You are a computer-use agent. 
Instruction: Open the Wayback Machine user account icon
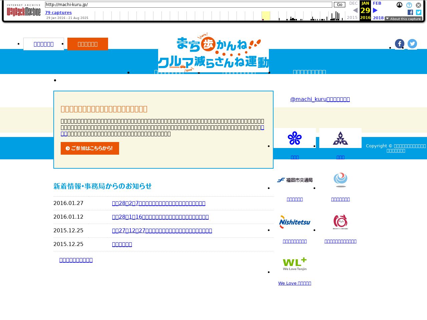(399, 5)
